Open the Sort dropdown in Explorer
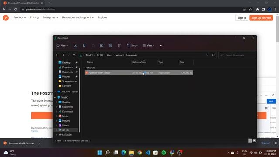The height and width of the screenshot is (157, 279). pyautogui.click(x=132, y=45)
